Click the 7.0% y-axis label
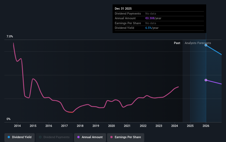 coord(10,37)
